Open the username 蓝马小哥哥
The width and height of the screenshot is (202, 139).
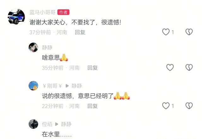coord(42,12)
